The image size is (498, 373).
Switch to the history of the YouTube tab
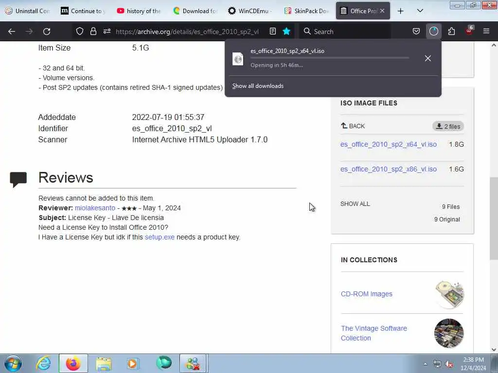pyautogui.click(x=139, y=11)
